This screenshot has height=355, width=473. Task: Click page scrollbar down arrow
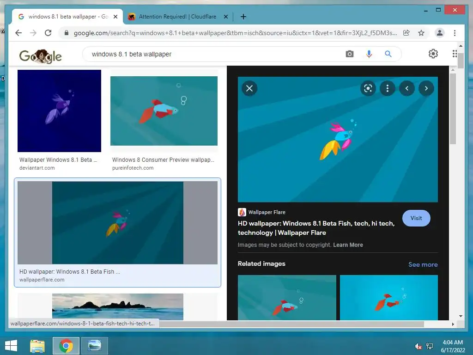[x=461, y=316]
